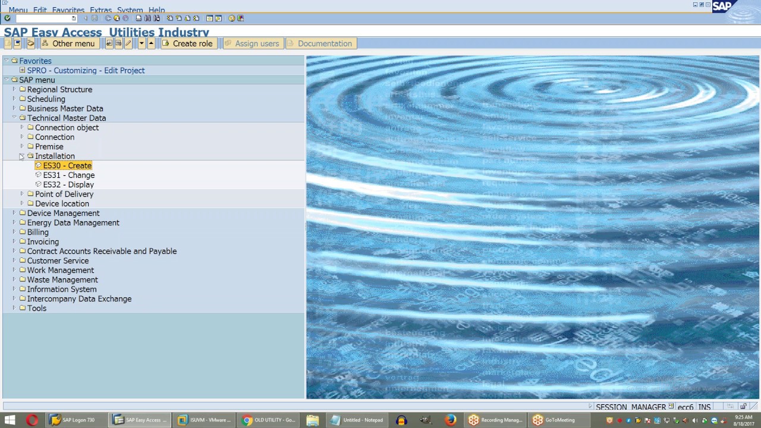The height and width of the screenshot is (428, 761).
Task: Open the command field history dropdown
Action: [74, 18]
